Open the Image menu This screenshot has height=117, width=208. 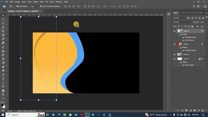[17, 2]
